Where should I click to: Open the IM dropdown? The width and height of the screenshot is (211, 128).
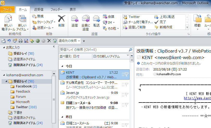(x=109, y=22)
